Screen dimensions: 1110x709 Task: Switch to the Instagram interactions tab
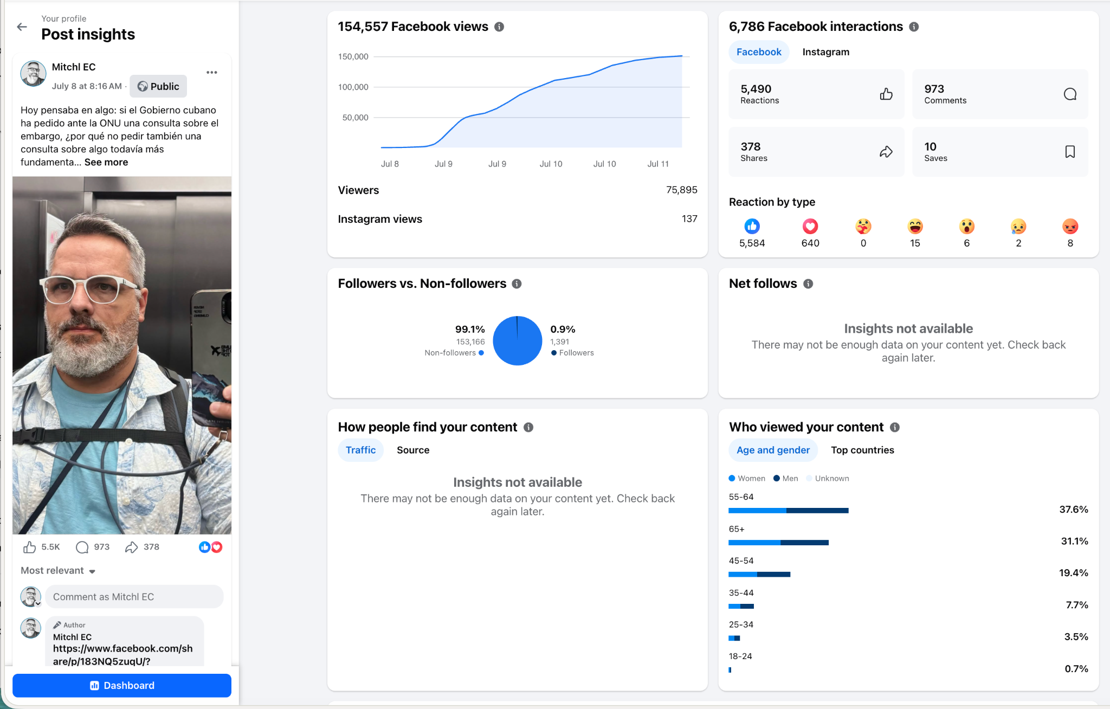point(825,52)
